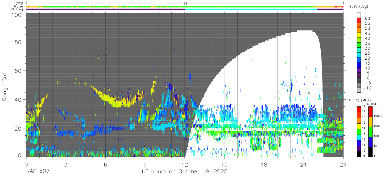This screenshot has width=386, height=178.
Task: Click the TX Freq row label at top left
Action: 17,9
